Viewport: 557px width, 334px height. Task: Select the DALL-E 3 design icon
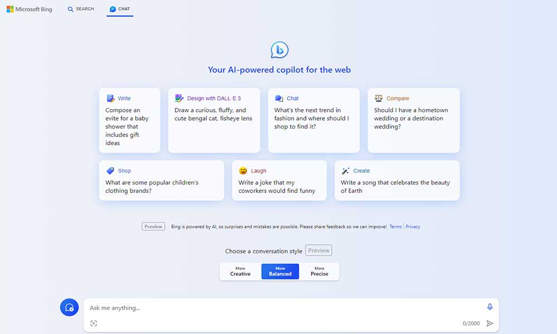pos(179,97)
